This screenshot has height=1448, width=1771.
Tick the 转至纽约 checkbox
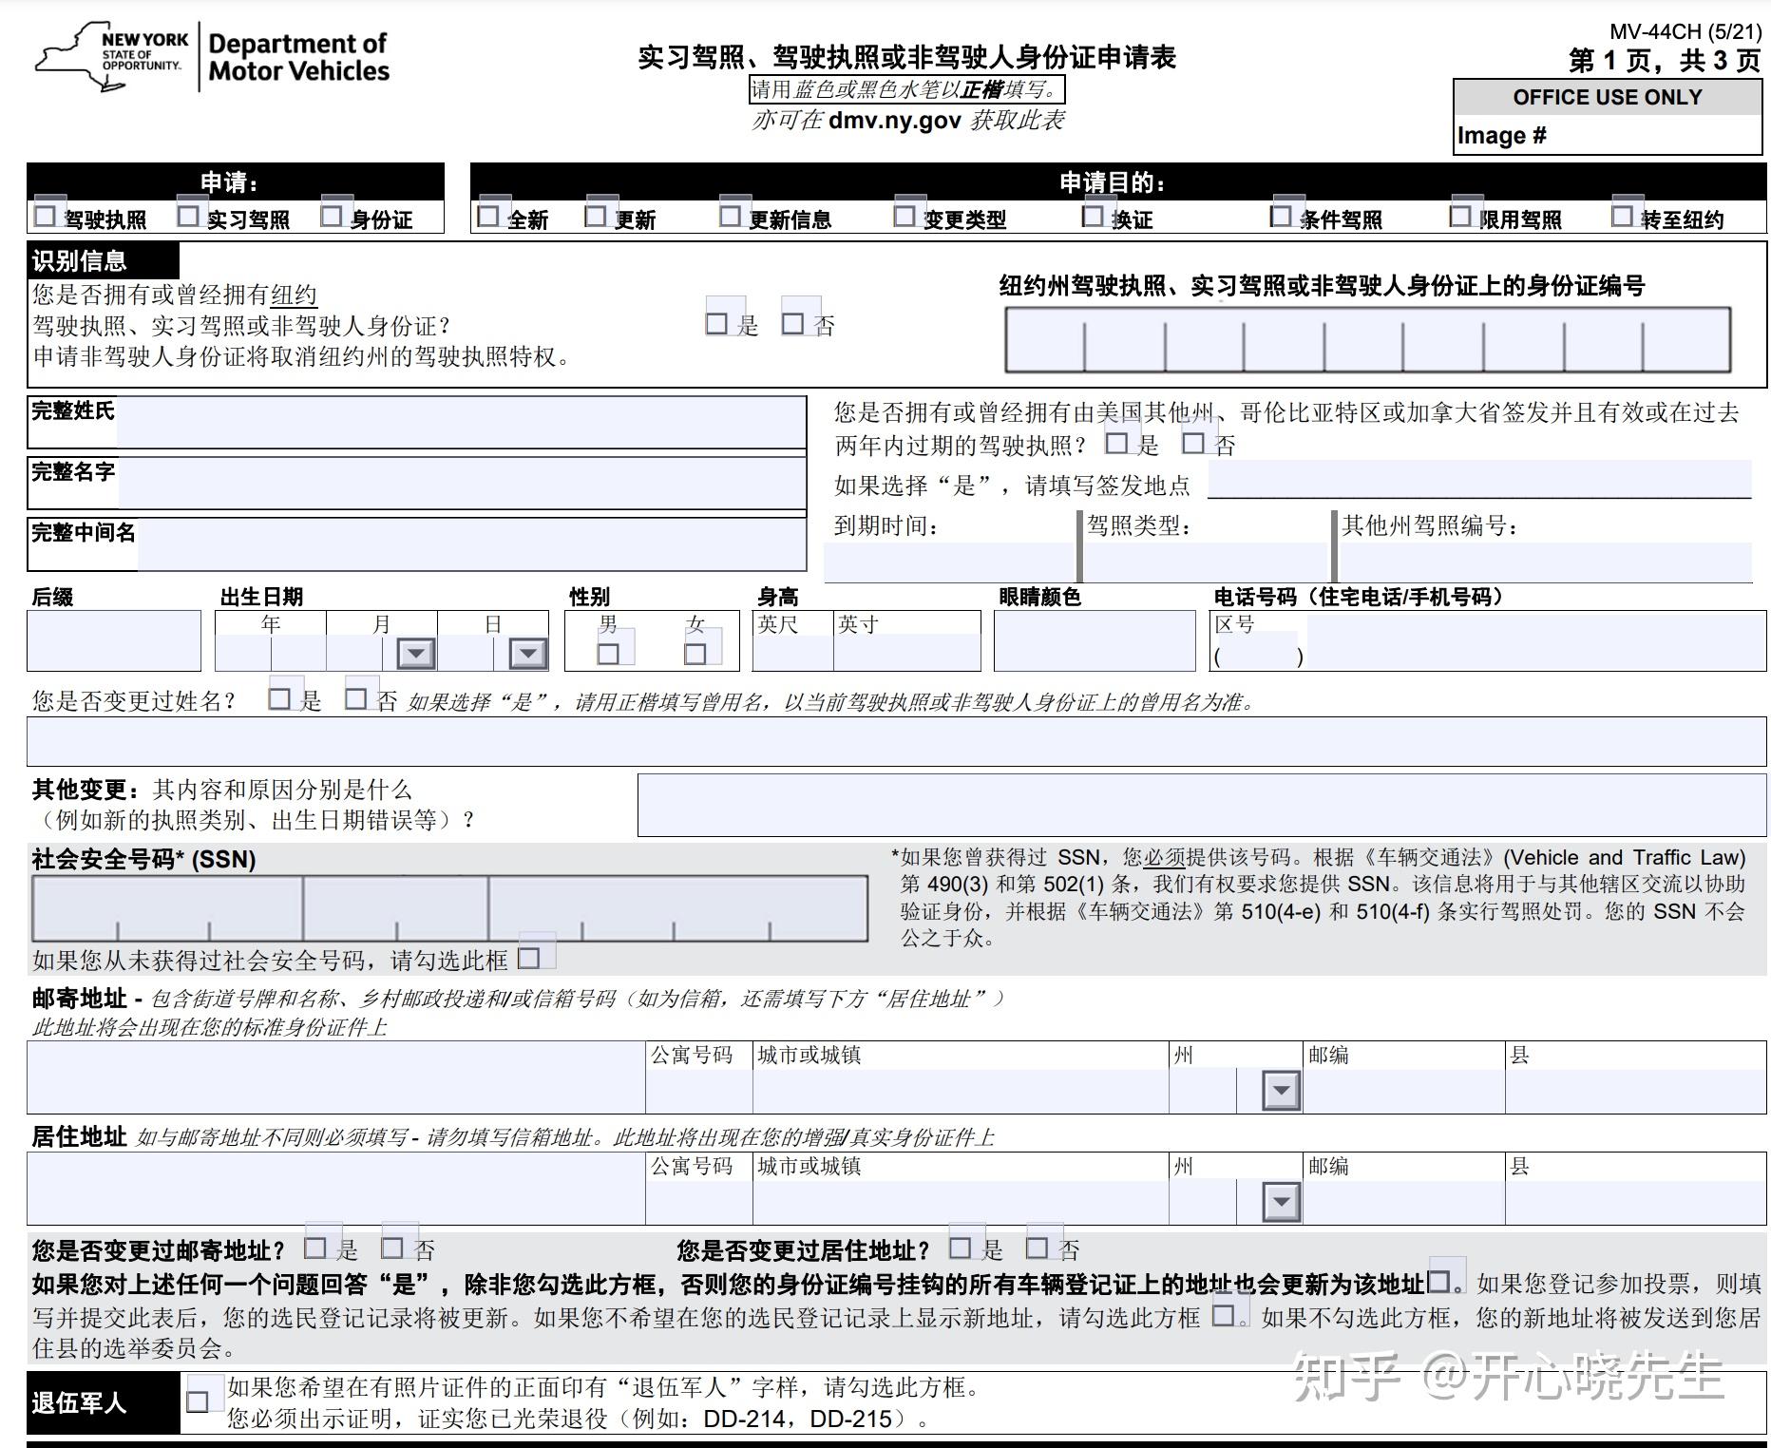click(x=1622, y=216)
